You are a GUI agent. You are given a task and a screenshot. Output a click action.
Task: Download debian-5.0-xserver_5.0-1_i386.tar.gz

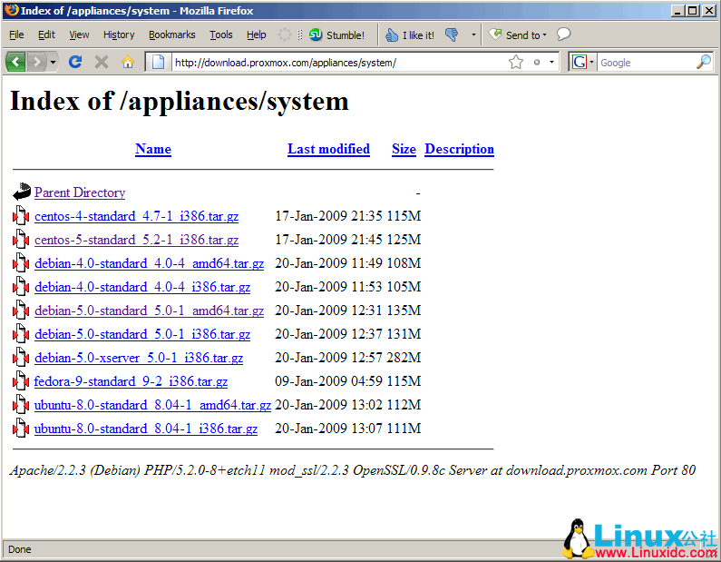139,358
